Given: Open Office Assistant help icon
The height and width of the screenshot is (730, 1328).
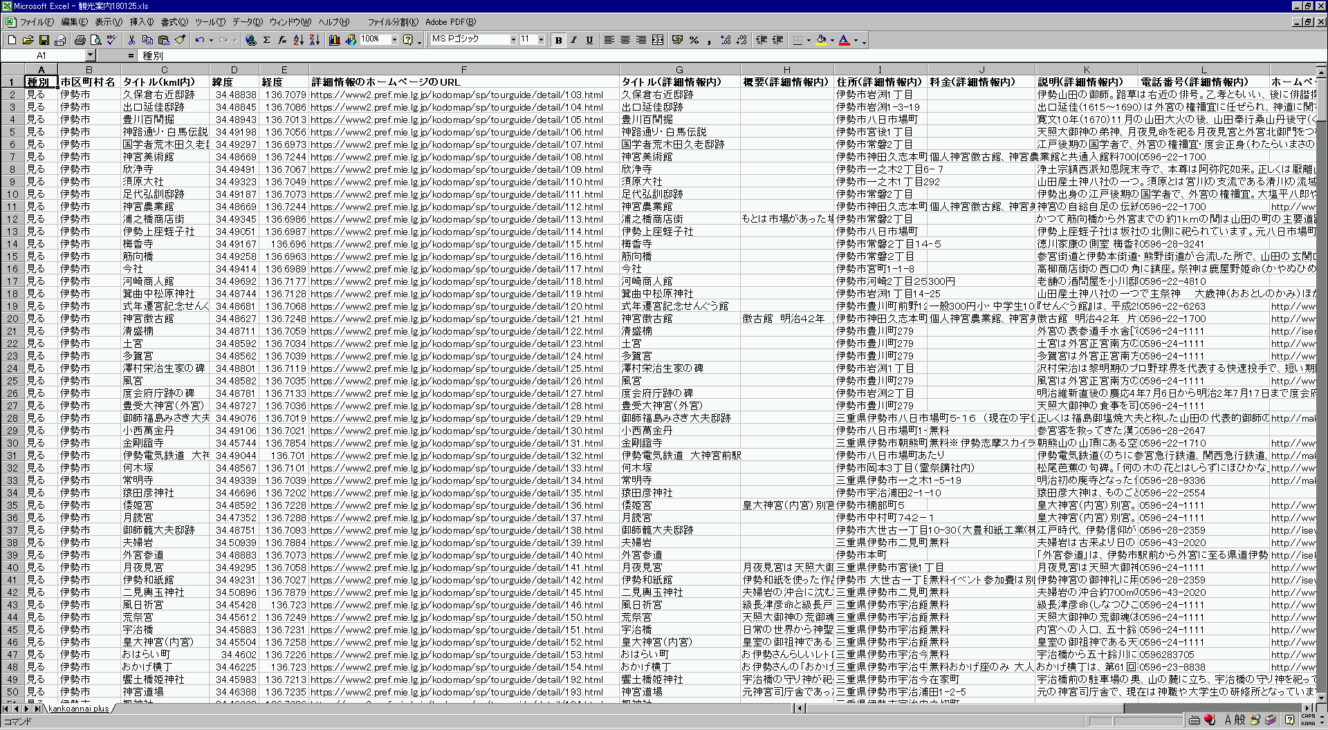Looking at the screenshot, I should 407,40.
